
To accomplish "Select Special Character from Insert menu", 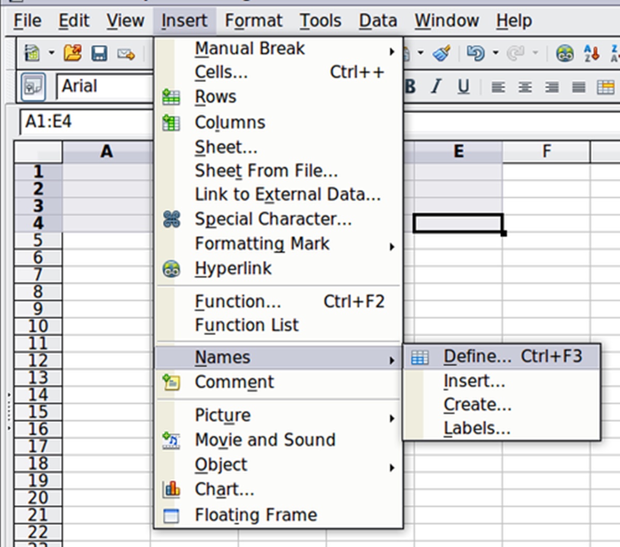I will pos(273,219).
